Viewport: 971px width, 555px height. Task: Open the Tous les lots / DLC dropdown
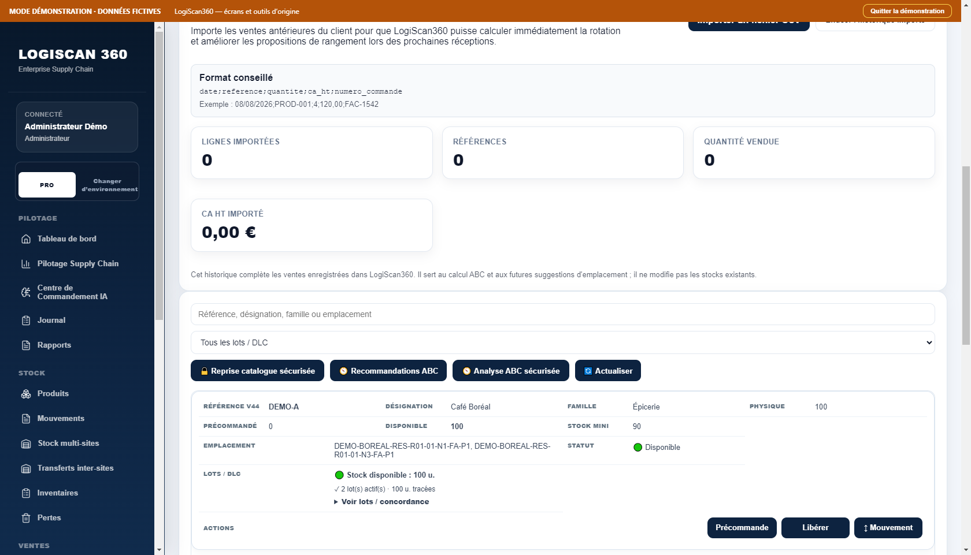click(562, 342)
